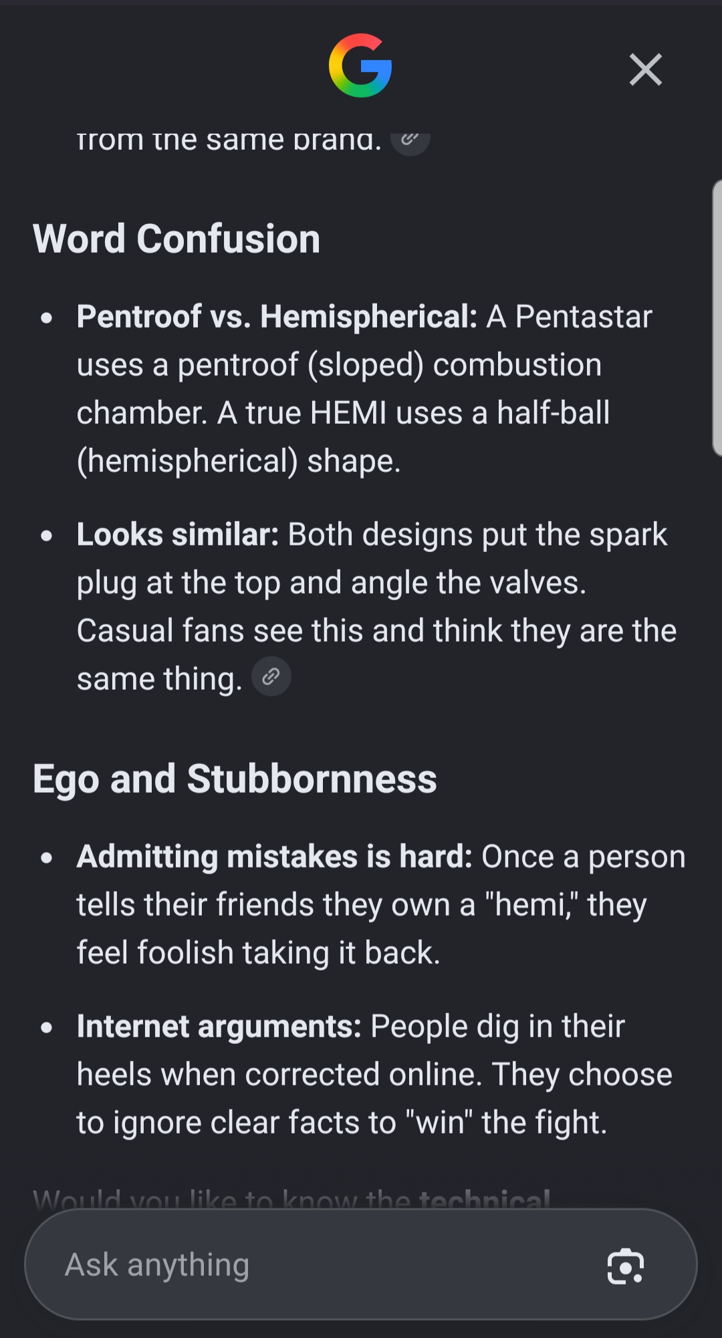Screen dimensions: 722x1338
Task: Click the word "Pentastar" in first bullet
Action: click(x=584, y=316)
